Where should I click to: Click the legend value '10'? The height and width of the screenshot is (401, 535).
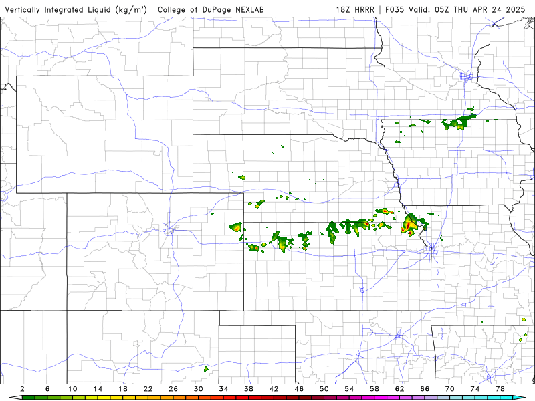(x=73, y=389)
